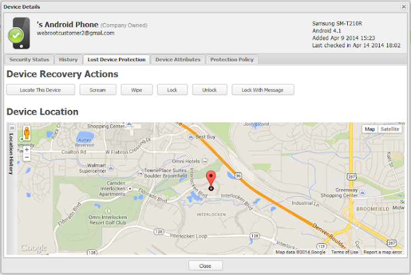Trigger the Scream action
411x275 pixels.
click(98, 90)
